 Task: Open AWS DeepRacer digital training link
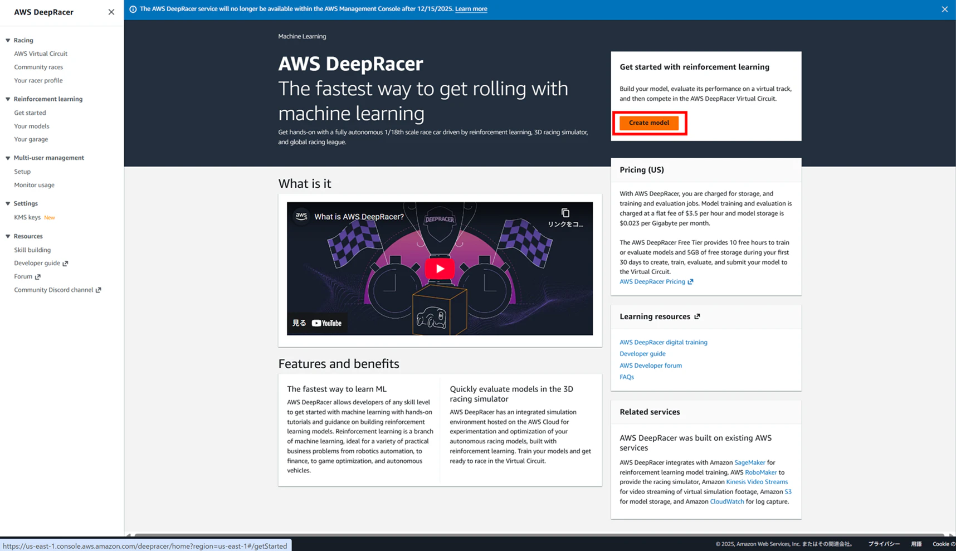pyautogui.click(x=664, y=343)
